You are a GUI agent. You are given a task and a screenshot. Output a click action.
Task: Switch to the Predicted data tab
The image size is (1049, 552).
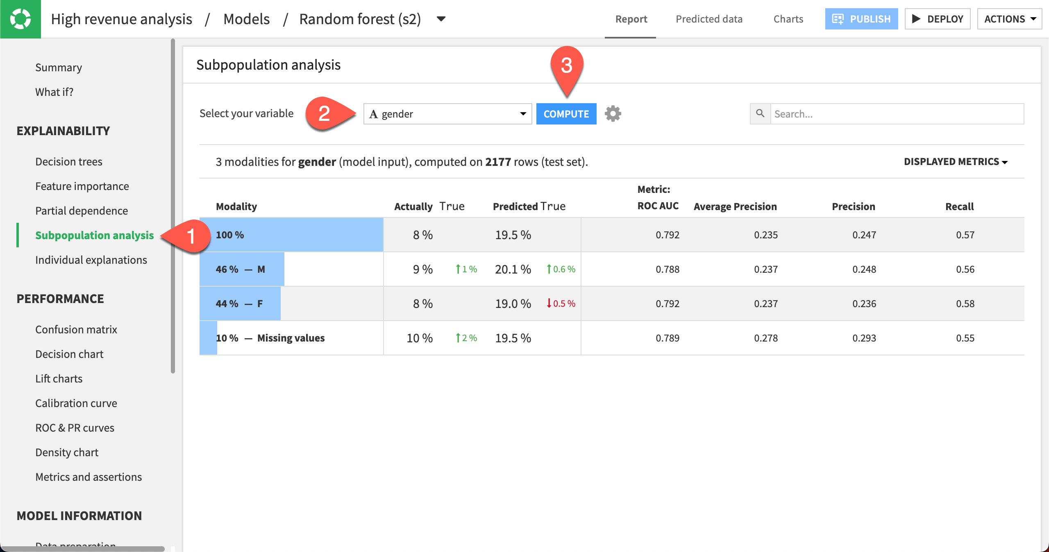[x=709, y=19]
